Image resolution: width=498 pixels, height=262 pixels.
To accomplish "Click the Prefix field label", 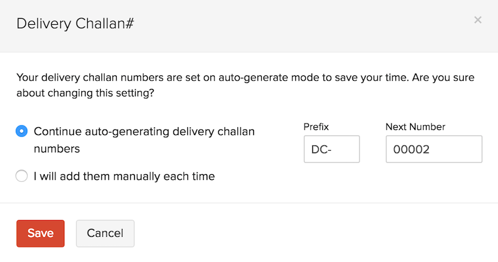I will tap(316, 127).
